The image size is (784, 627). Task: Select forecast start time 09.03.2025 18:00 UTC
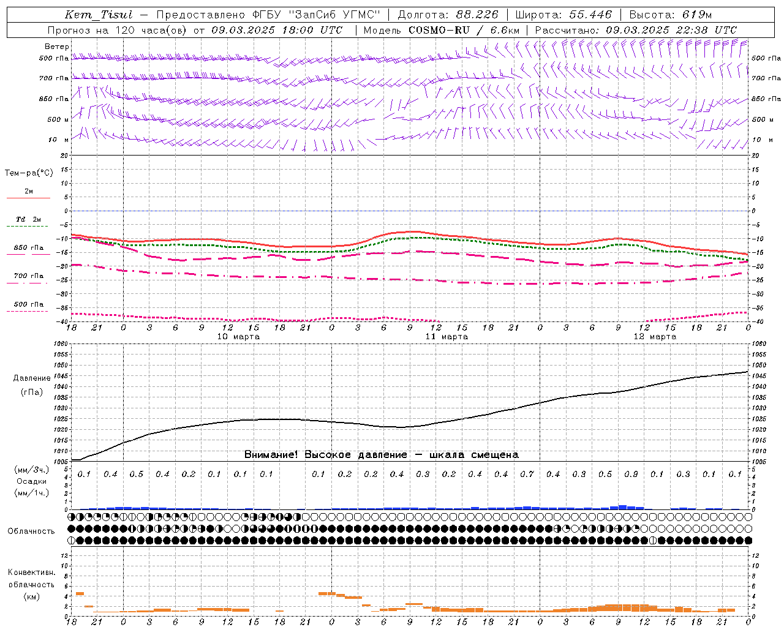(x=277, y=30)
